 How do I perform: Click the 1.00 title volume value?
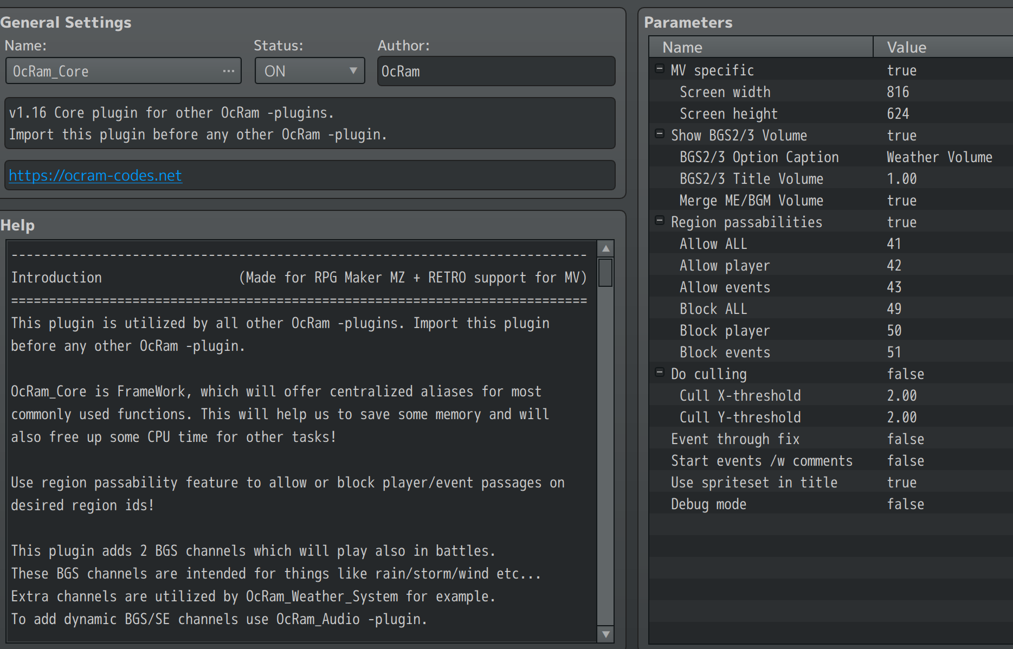coord(902,179)
